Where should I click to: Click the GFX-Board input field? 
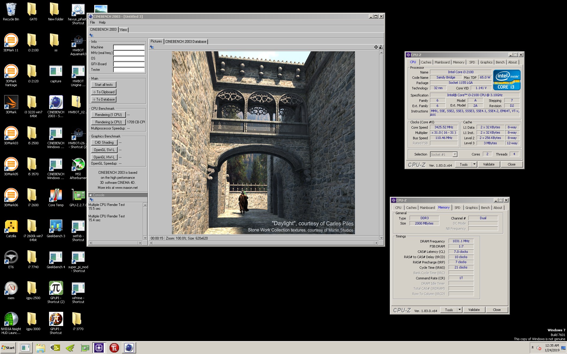click(x=129, y=64)
